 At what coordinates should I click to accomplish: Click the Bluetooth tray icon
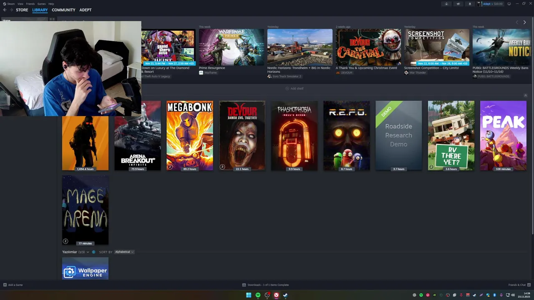point(495,295)
